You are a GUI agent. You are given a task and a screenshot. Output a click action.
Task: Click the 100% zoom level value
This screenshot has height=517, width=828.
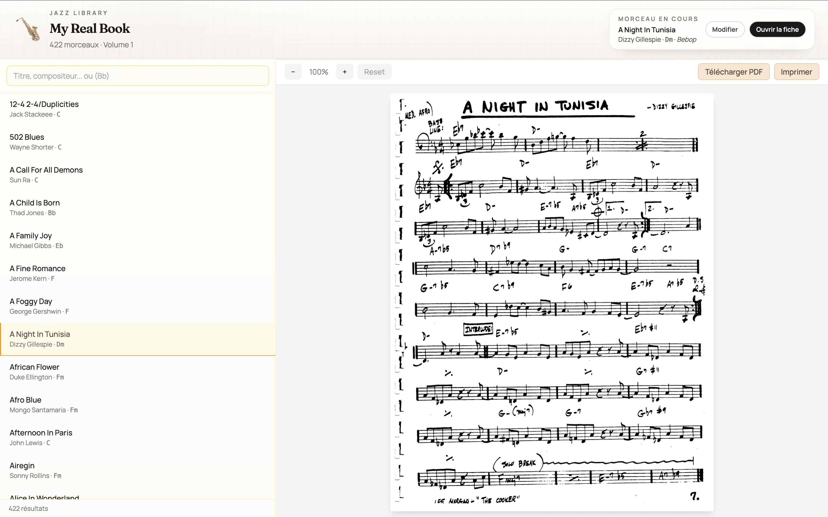pyautogui.click(x=319, y=72)
